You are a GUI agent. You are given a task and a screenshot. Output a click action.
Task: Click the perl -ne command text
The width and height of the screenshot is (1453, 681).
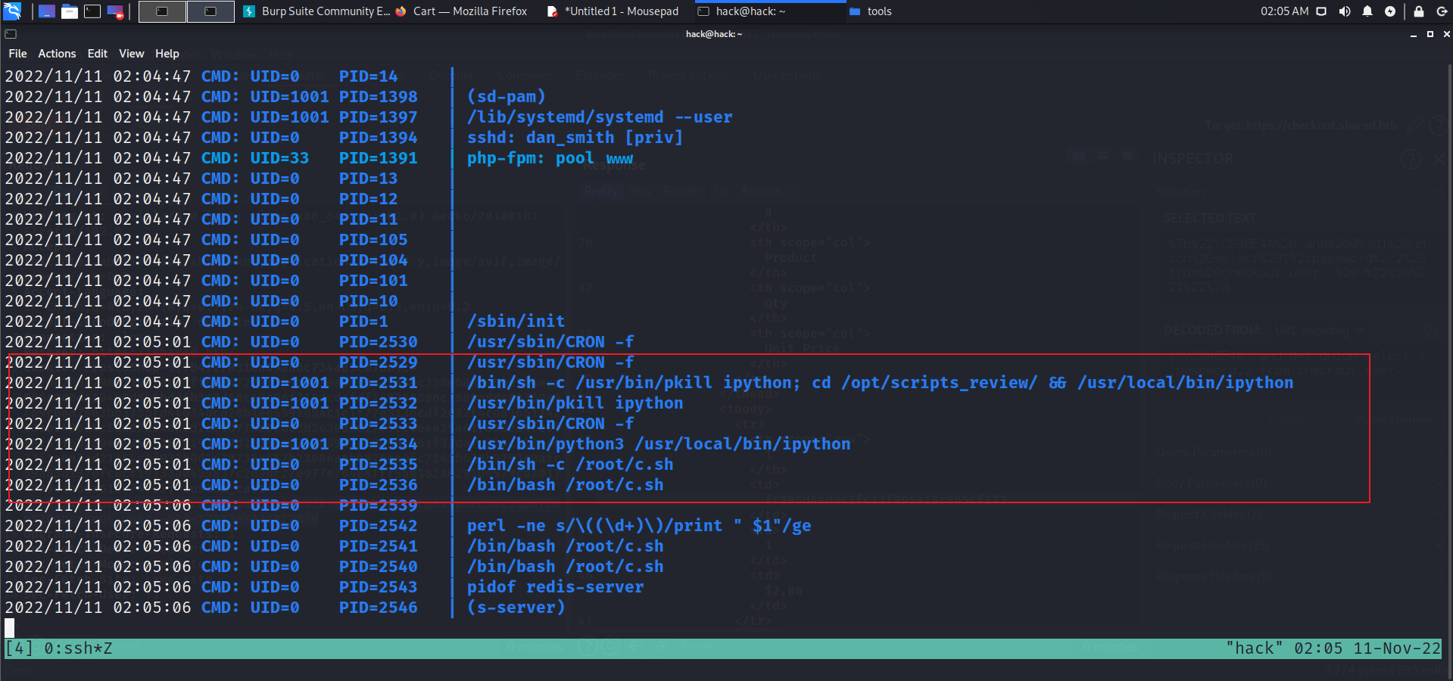click(639, 526)
